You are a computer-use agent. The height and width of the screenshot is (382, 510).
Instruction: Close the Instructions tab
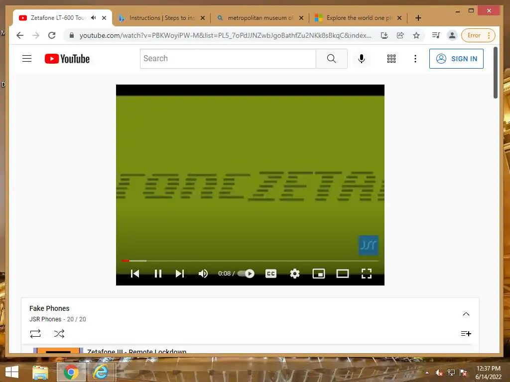tap(203, 18)
